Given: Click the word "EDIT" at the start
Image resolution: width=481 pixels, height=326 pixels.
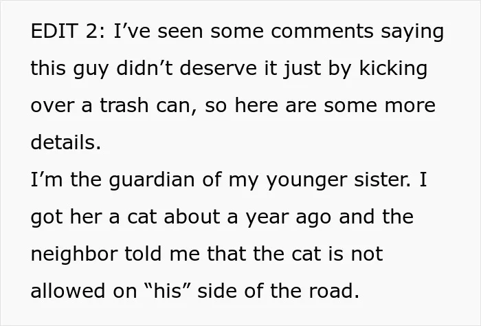Looking at the screenshot, I should click(54, 31).
